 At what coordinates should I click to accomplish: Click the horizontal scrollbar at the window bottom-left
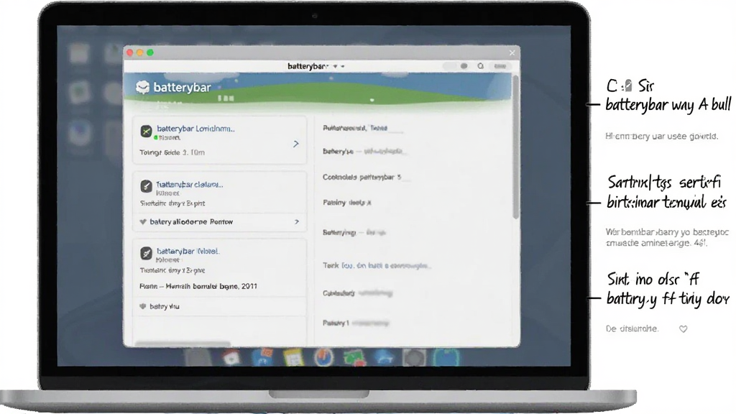click(183, 344)
